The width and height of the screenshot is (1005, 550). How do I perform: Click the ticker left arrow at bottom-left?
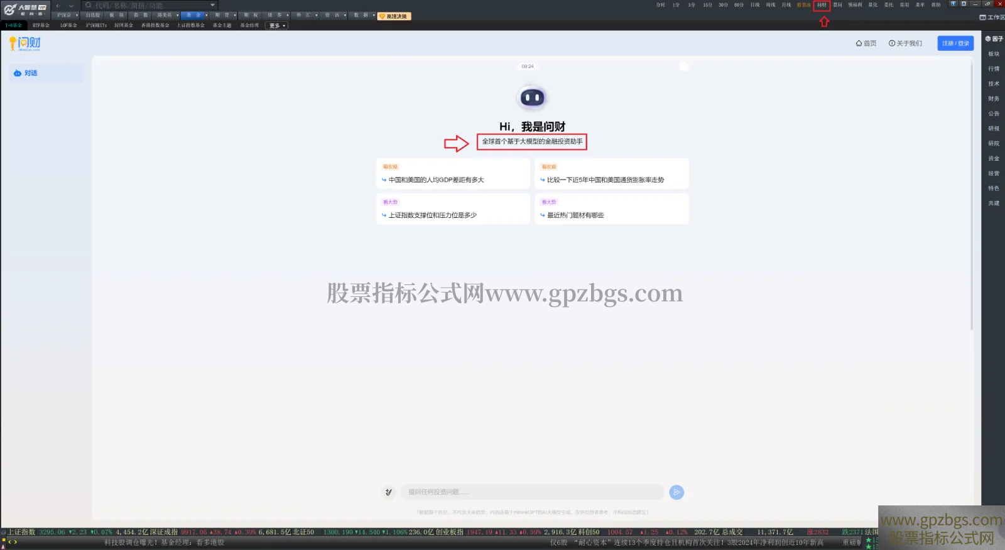(x=9, y=542)
